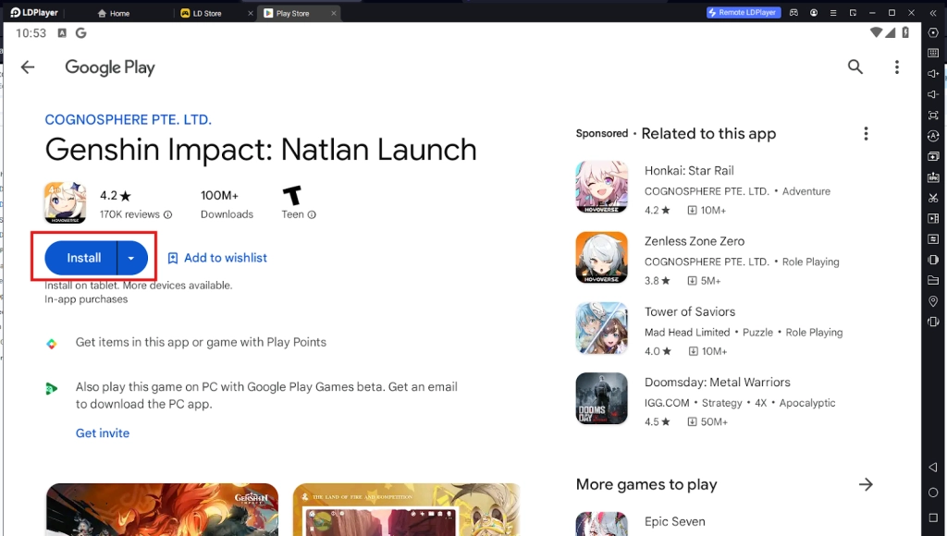947x536 pixels.
Task: Click Genshin Impact app icon
Action: coord(66,202)
